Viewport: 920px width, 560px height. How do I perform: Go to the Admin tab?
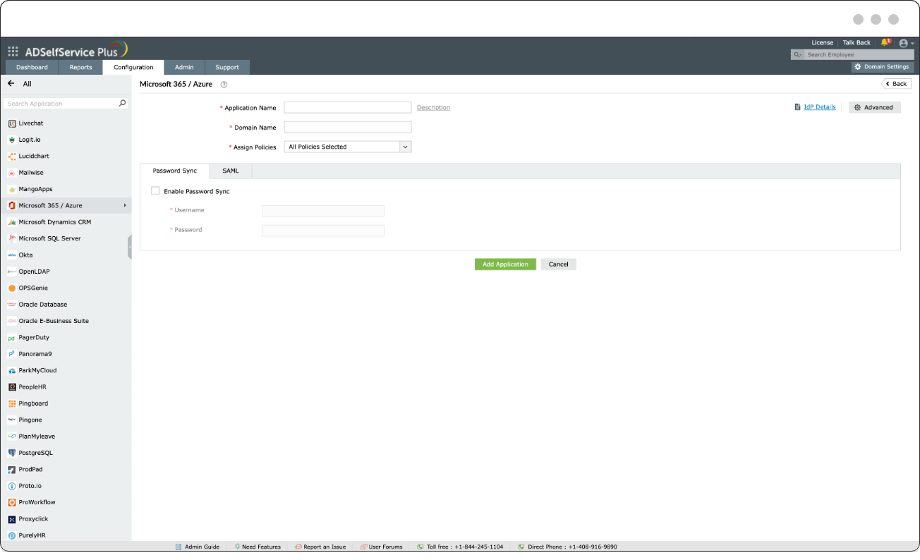(x=184, y=68)
